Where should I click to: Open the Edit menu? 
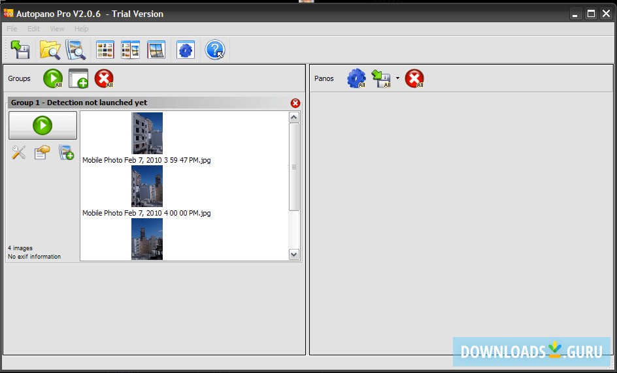(x=33, y=29)
